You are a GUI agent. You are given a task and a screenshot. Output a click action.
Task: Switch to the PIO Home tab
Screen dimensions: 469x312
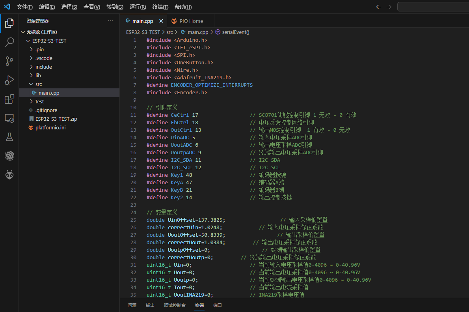191,21
